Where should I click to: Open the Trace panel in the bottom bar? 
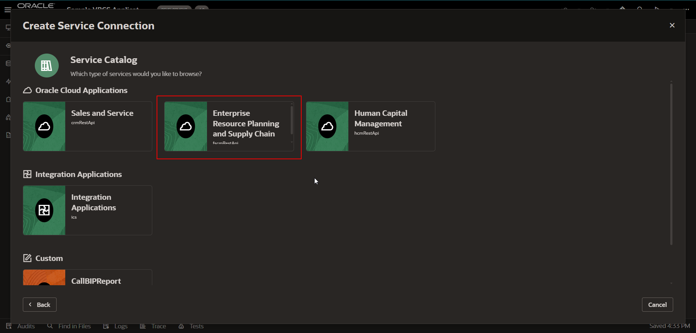153,326
